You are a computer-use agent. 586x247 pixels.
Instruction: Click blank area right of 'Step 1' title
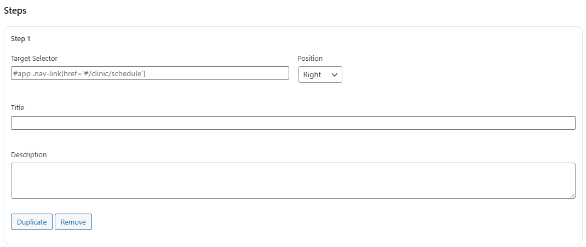point(274,39)
